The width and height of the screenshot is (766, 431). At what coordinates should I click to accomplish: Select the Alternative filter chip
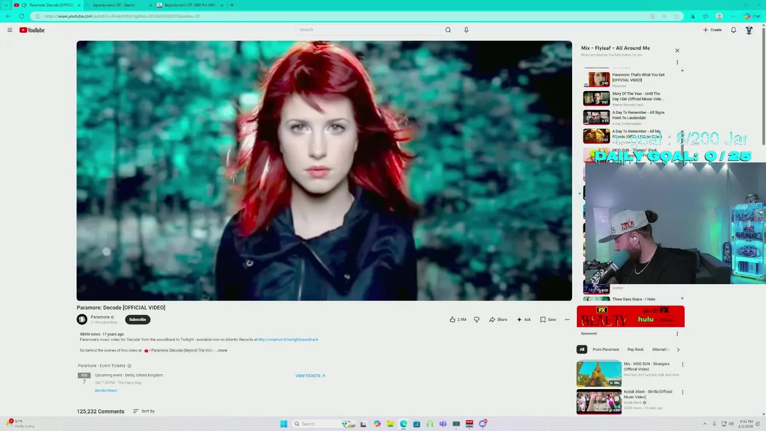[661, 350]
